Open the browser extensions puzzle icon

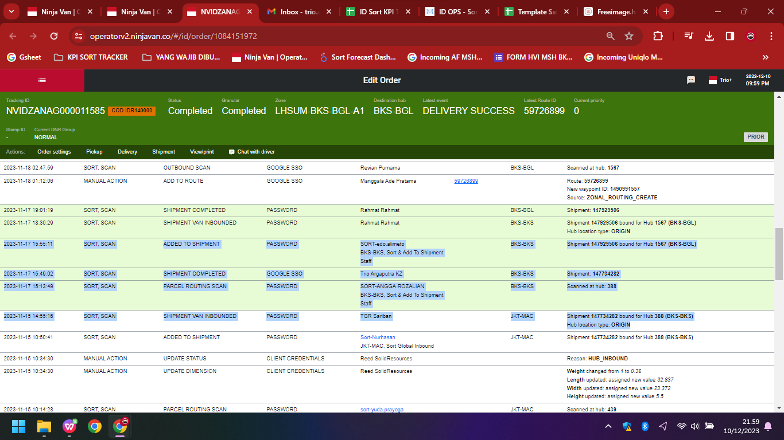658,36
